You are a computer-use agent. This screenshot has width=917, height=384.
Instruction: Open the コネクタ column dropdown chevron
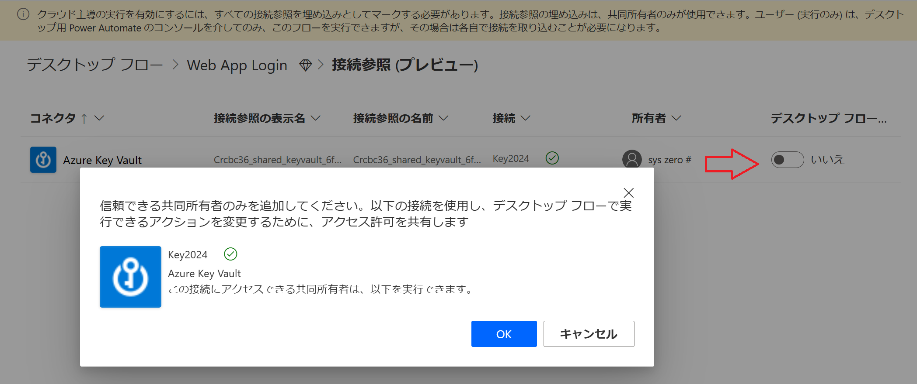click(99, 118)
